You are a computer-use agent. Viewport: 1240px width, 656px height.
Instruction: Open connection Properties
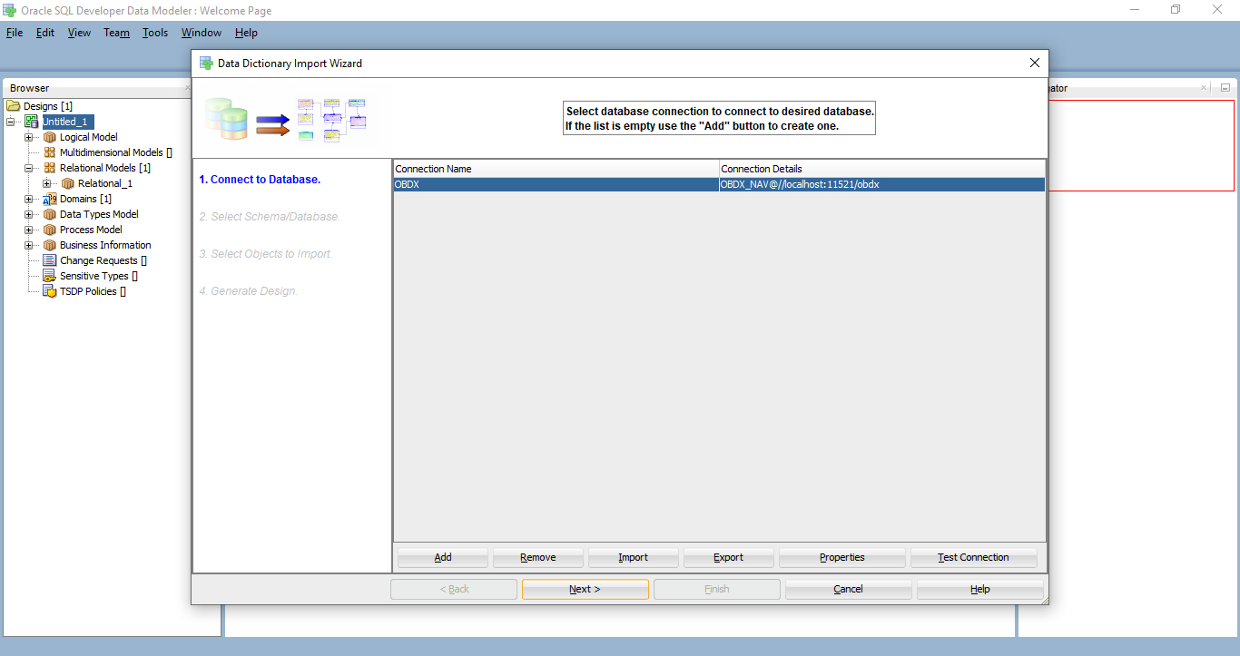[x=842, y=557]
